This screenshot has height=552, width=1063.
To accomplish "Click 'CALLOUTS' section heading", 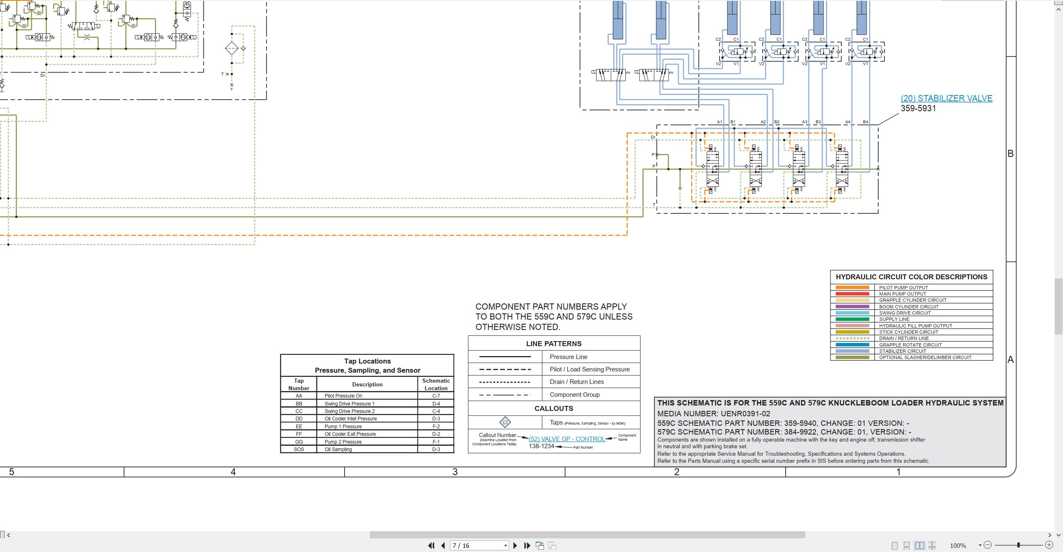I will click(x=554, y=408).
